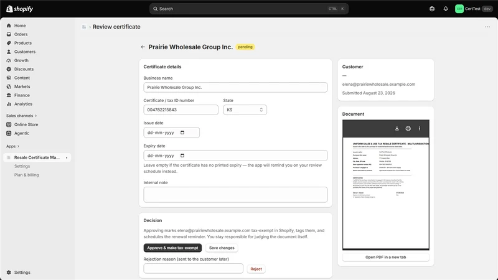Open PDF viewer more options
498x280 pixels.
419,129
